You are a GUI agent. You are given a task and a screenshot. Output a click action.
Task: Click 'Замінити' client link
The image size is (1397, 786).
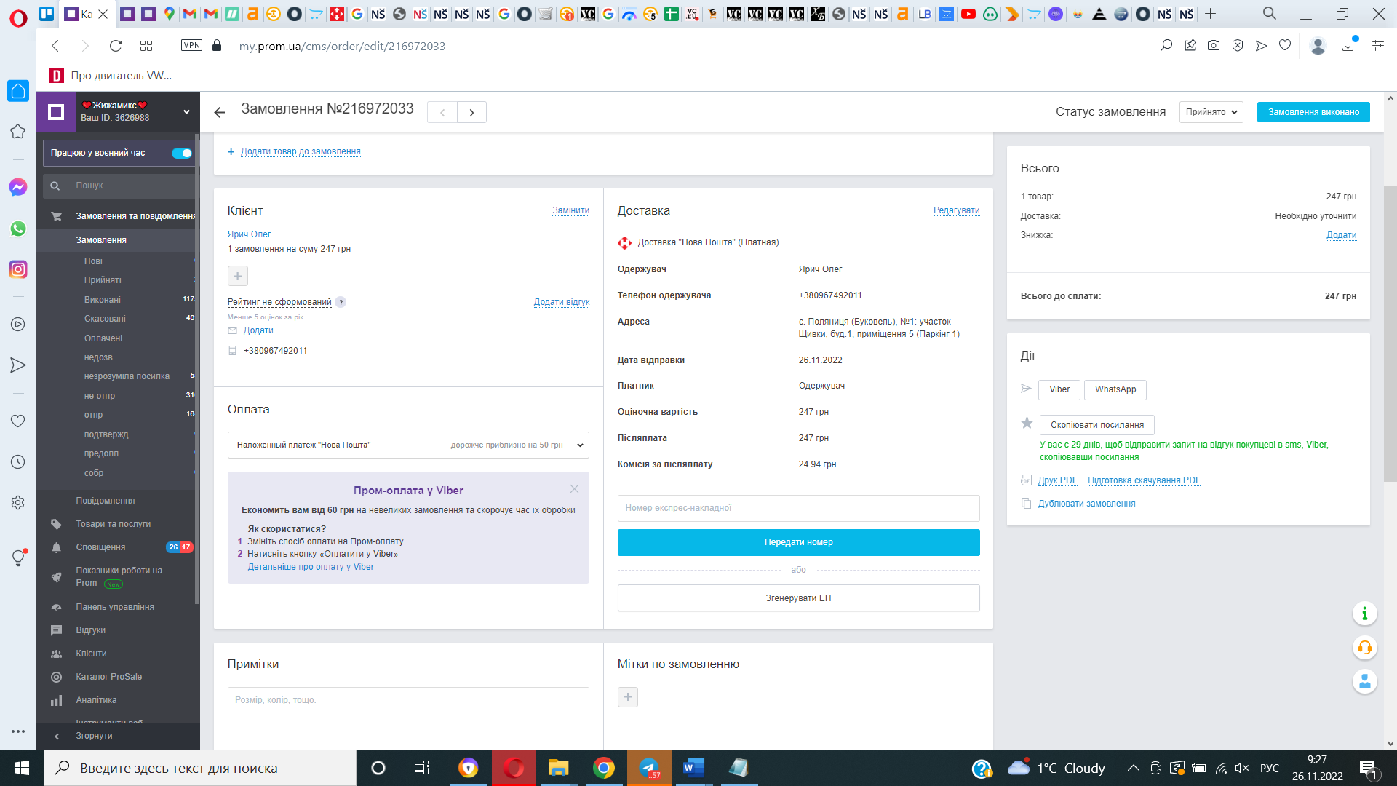[x=570, y=210]
